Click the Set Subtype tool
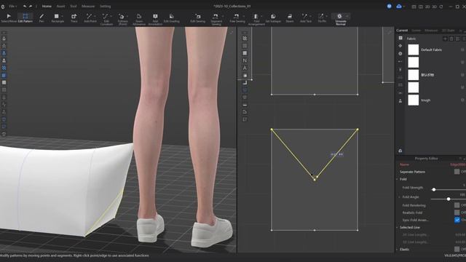The width and height of the screenshot is (466, 262). (273, 18)
